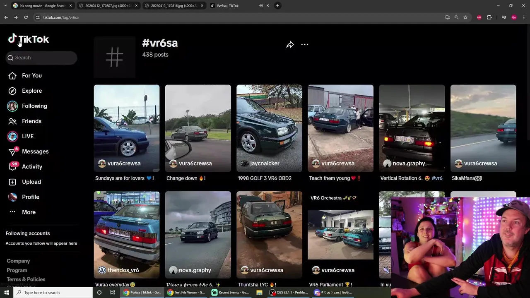Mute the TikTok tab audio

coord(261,6)
